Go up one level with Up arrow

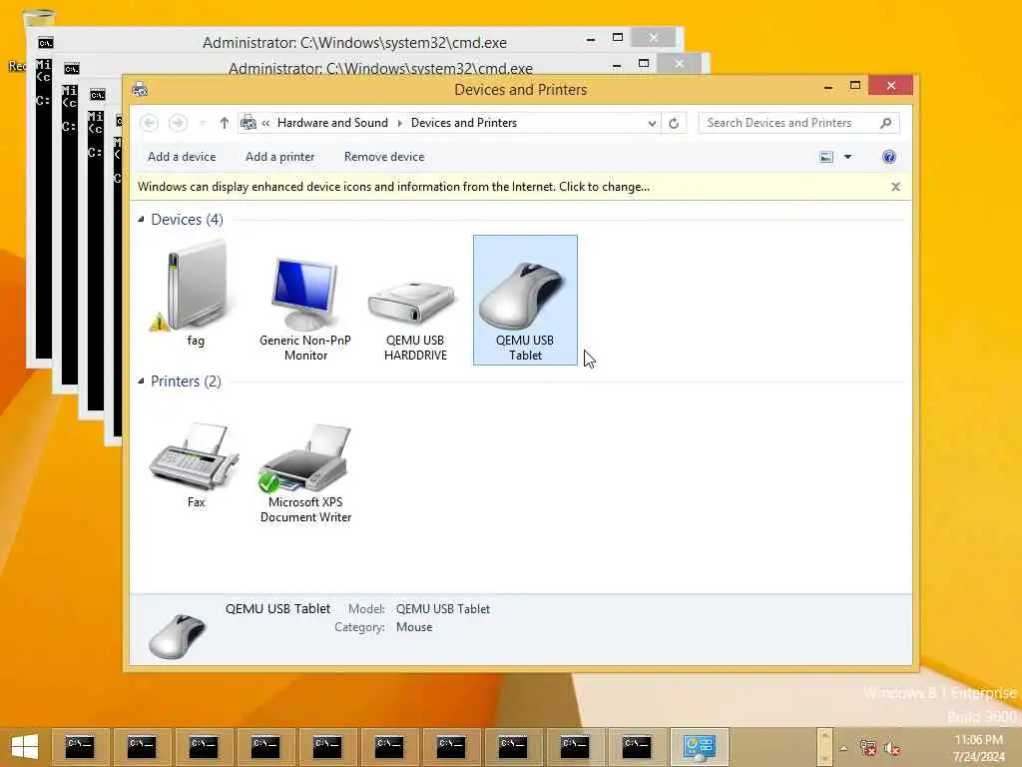click(225, 123)
